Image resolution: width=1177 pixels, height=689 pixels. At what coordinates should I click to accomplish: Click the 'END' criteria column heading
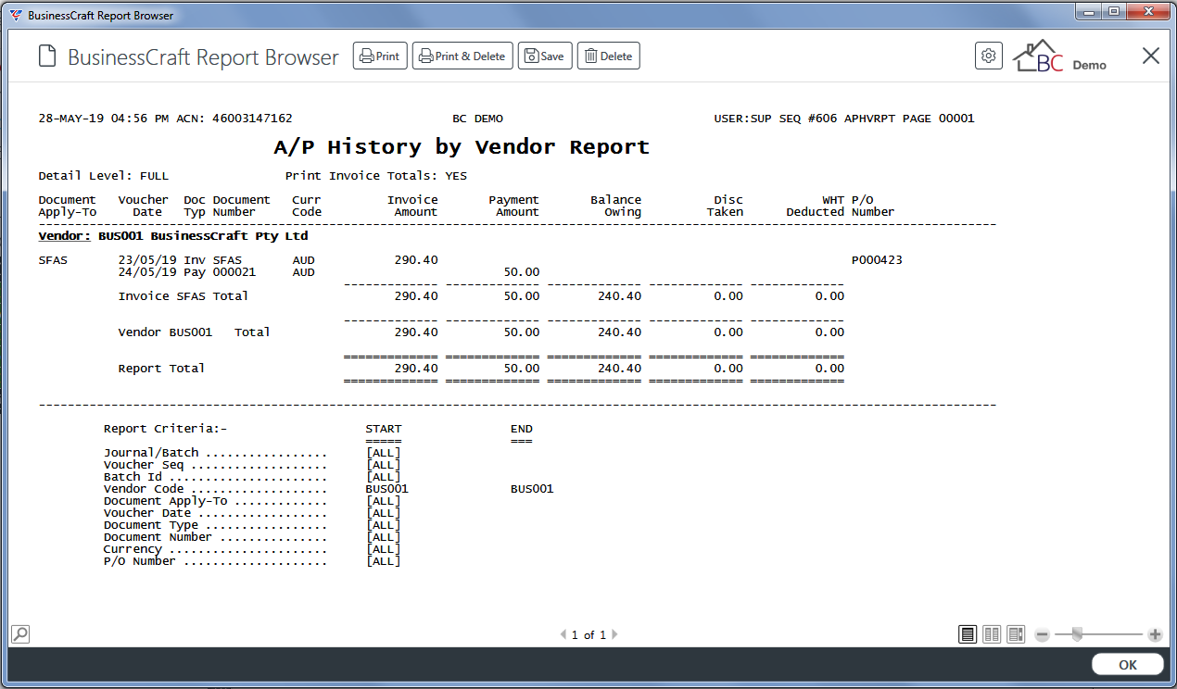point(522,429)
